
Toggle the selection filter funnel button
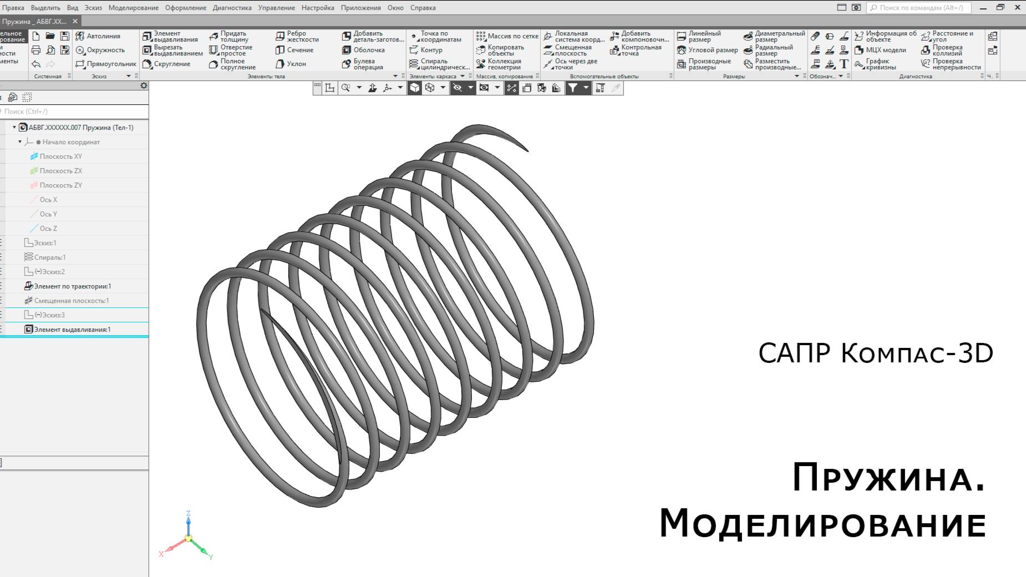tap(573, 88)
